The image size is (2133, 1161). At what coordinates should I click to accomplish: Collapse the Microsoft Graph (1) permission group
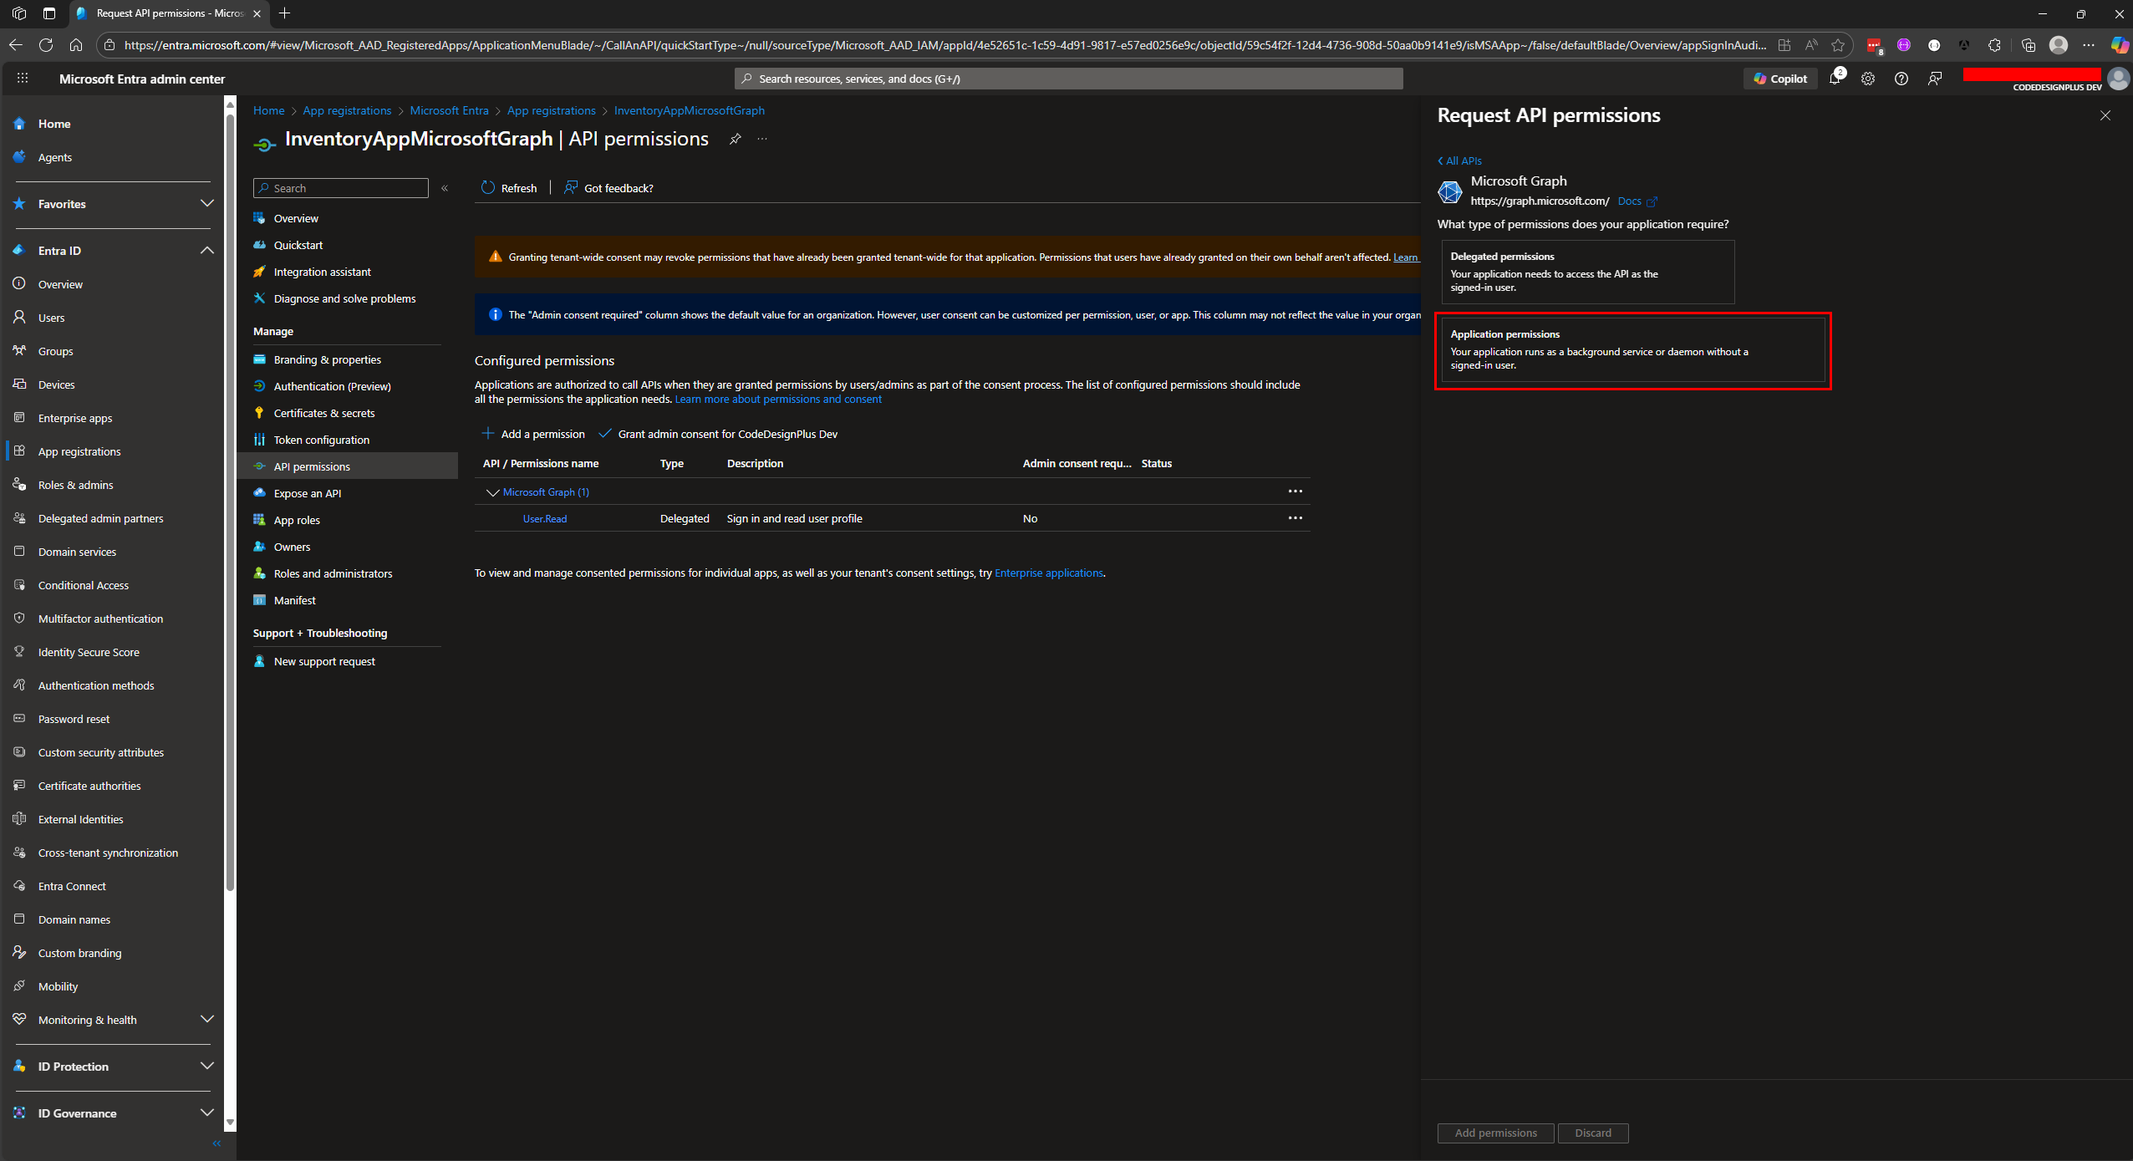492,492
